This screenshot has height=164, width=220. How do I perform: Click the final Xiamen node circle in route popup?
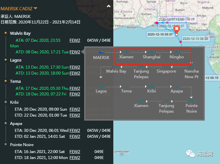[141, 101]
